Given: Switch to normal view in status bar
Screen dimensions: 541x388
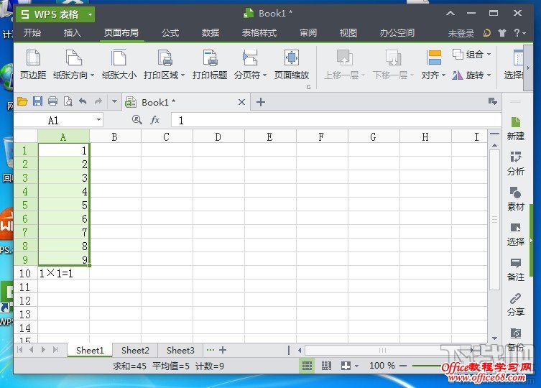Looking at the screenshot, I should tap(307, 366).
